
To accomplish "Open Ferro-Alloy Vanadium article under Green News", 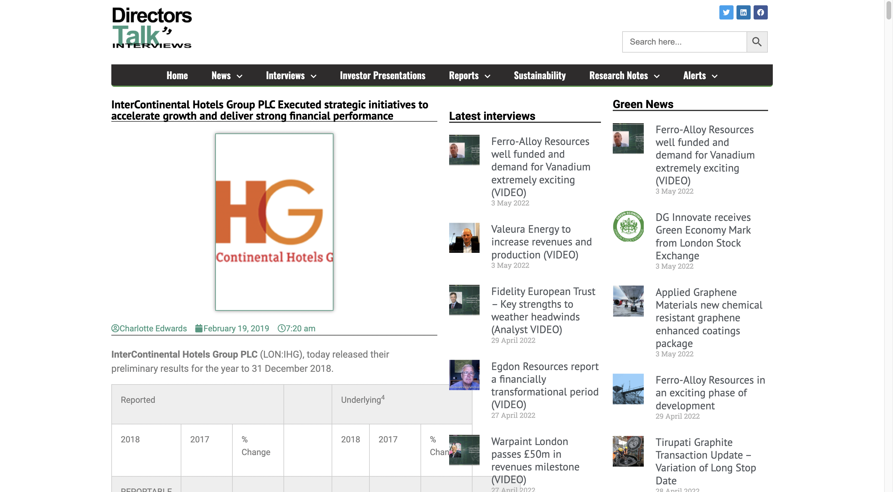I will click(x=705, y=155).
